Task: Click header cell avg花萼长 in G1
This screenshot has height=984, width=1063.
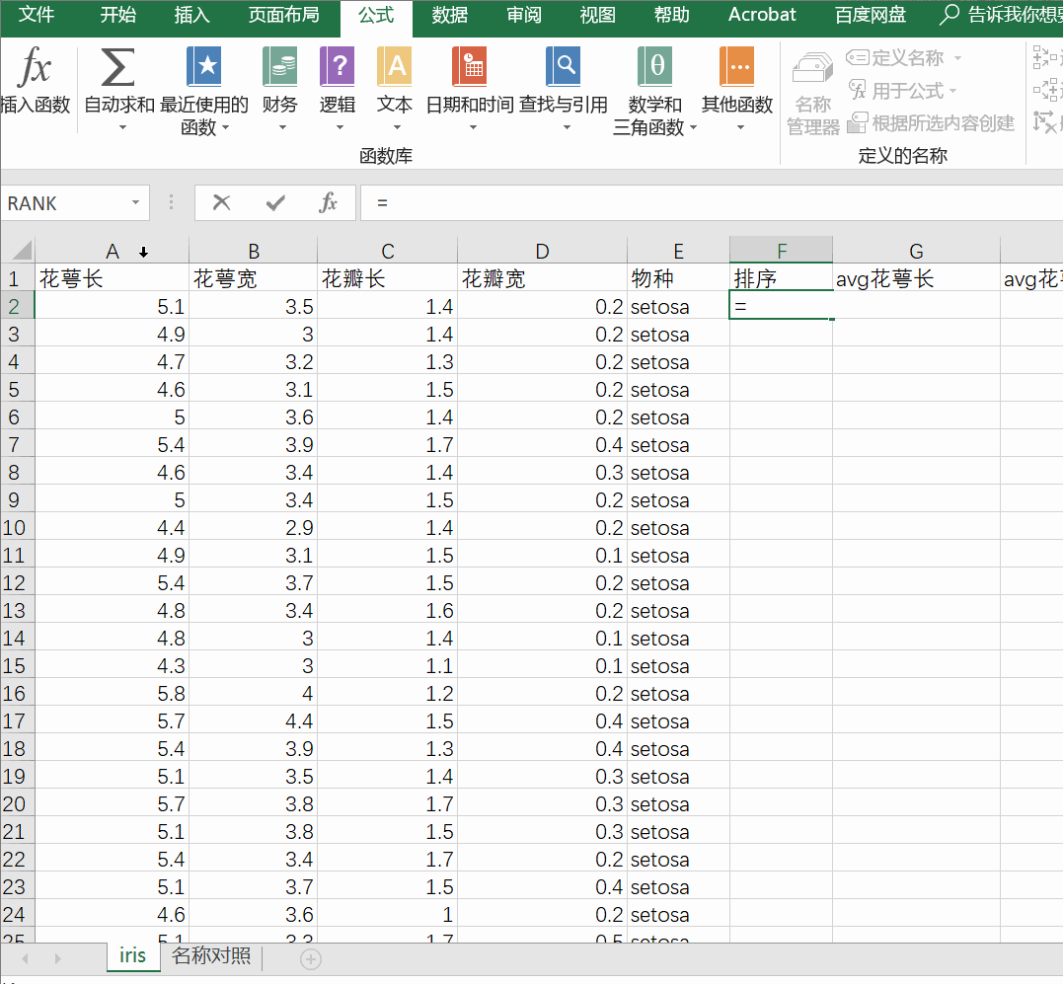Action: coord(916,278)
